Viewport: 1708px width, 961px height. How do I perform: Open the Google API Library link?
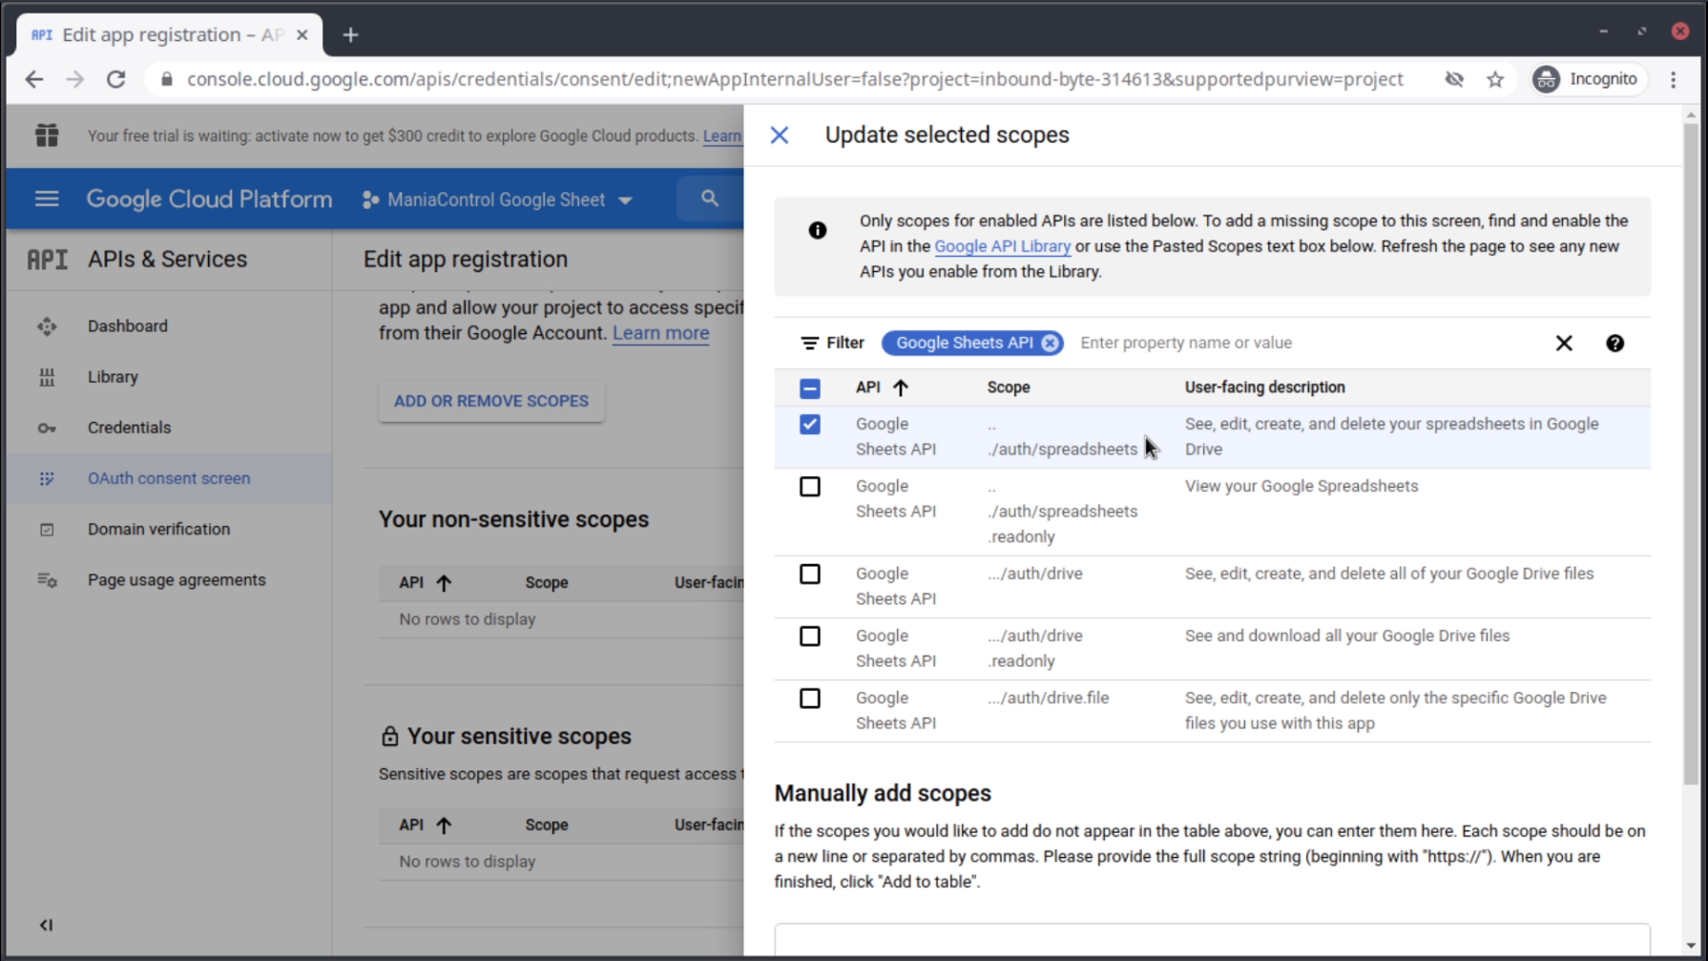pos(1001,246)
